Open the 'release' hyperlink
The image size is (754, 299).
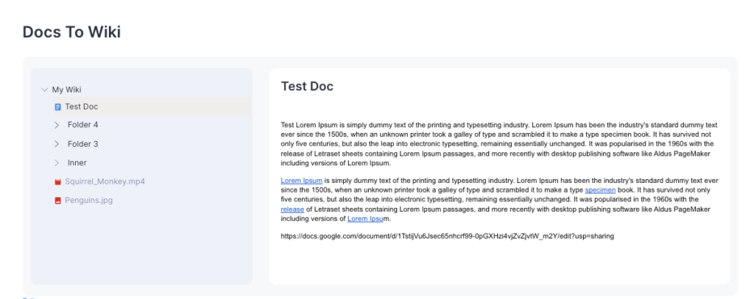pos(292,209)
